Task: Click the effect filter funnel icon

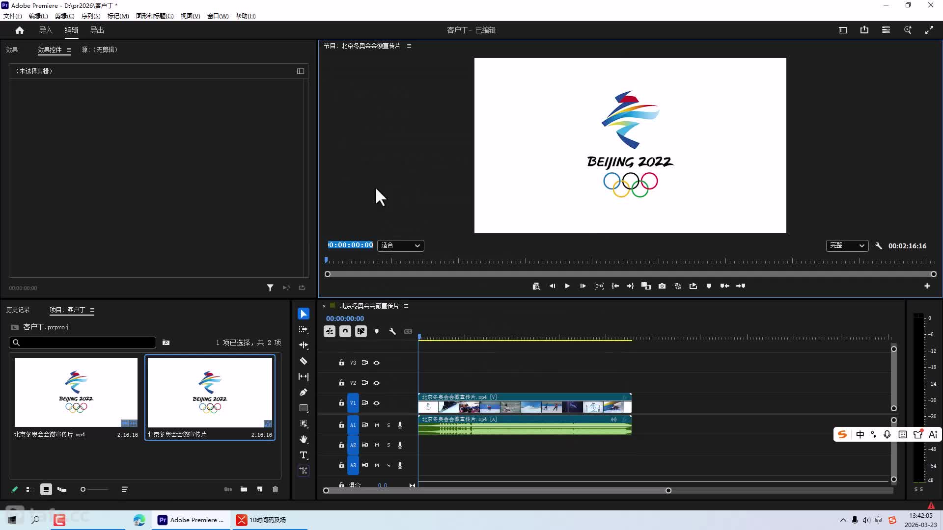Action: coord(270,288)
